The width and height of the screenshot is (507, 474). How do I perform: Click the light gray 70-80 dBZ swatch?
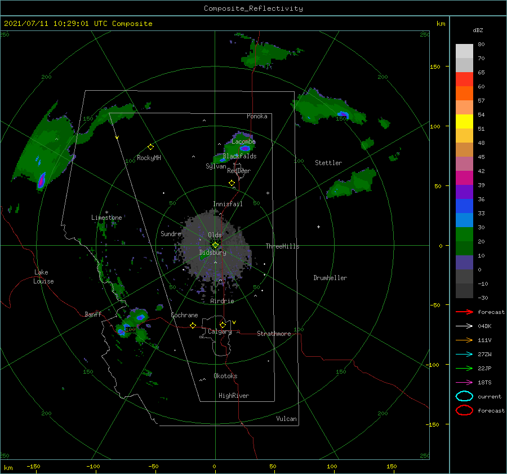pyautogui.click(x=464, y=51)
